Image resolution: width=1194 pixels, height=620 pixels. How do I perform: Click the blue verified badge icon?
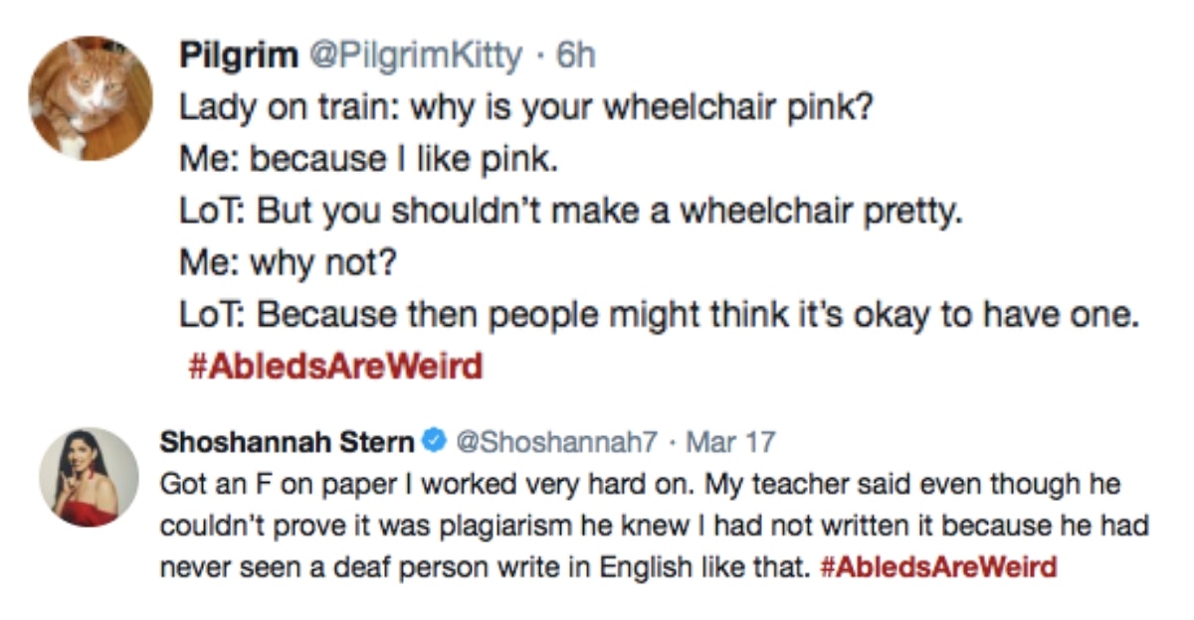(433, 440)
